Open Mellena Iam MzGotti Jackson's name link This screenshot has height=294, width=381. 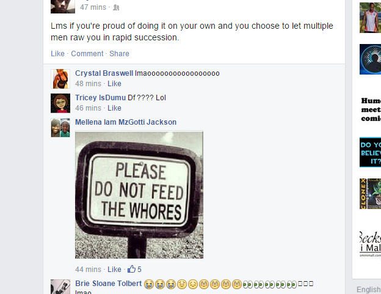126,122
